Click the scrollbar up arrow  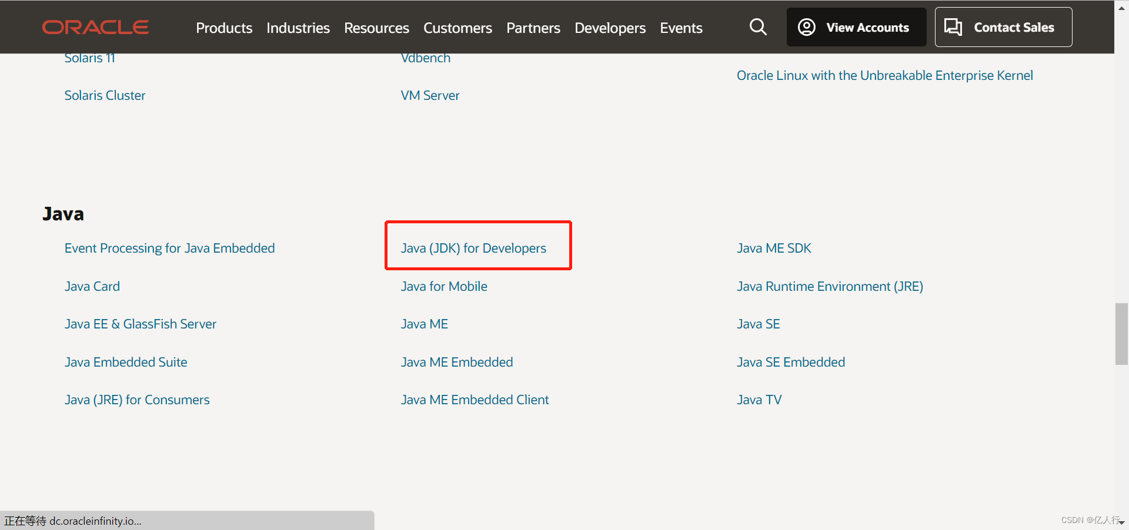pos(1121,8)
